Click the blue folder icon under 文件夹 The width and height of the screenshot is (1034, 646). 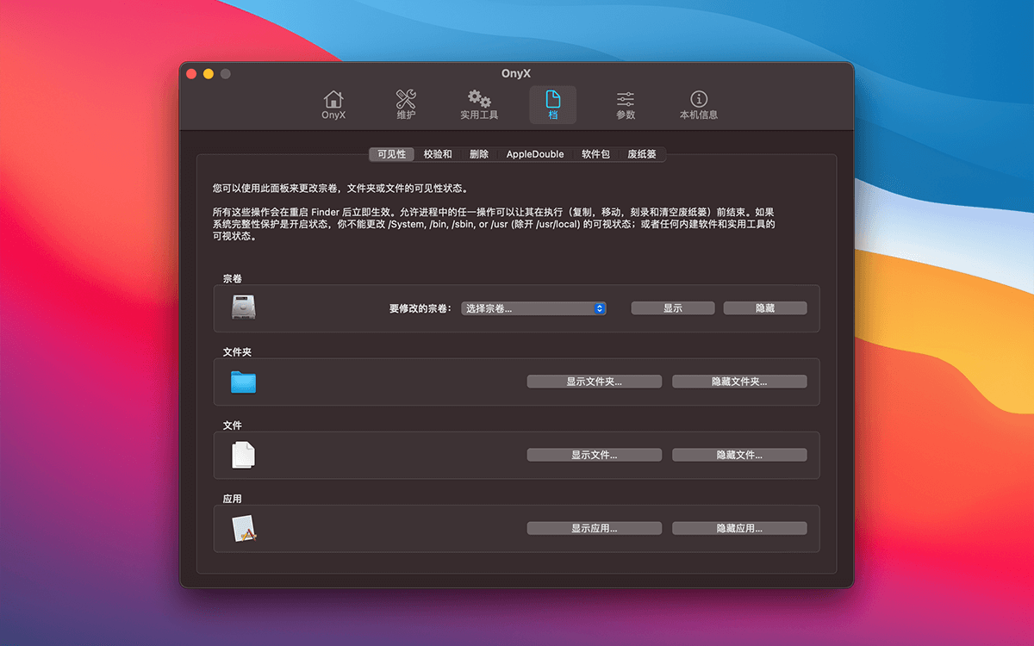tap(244, 382)
